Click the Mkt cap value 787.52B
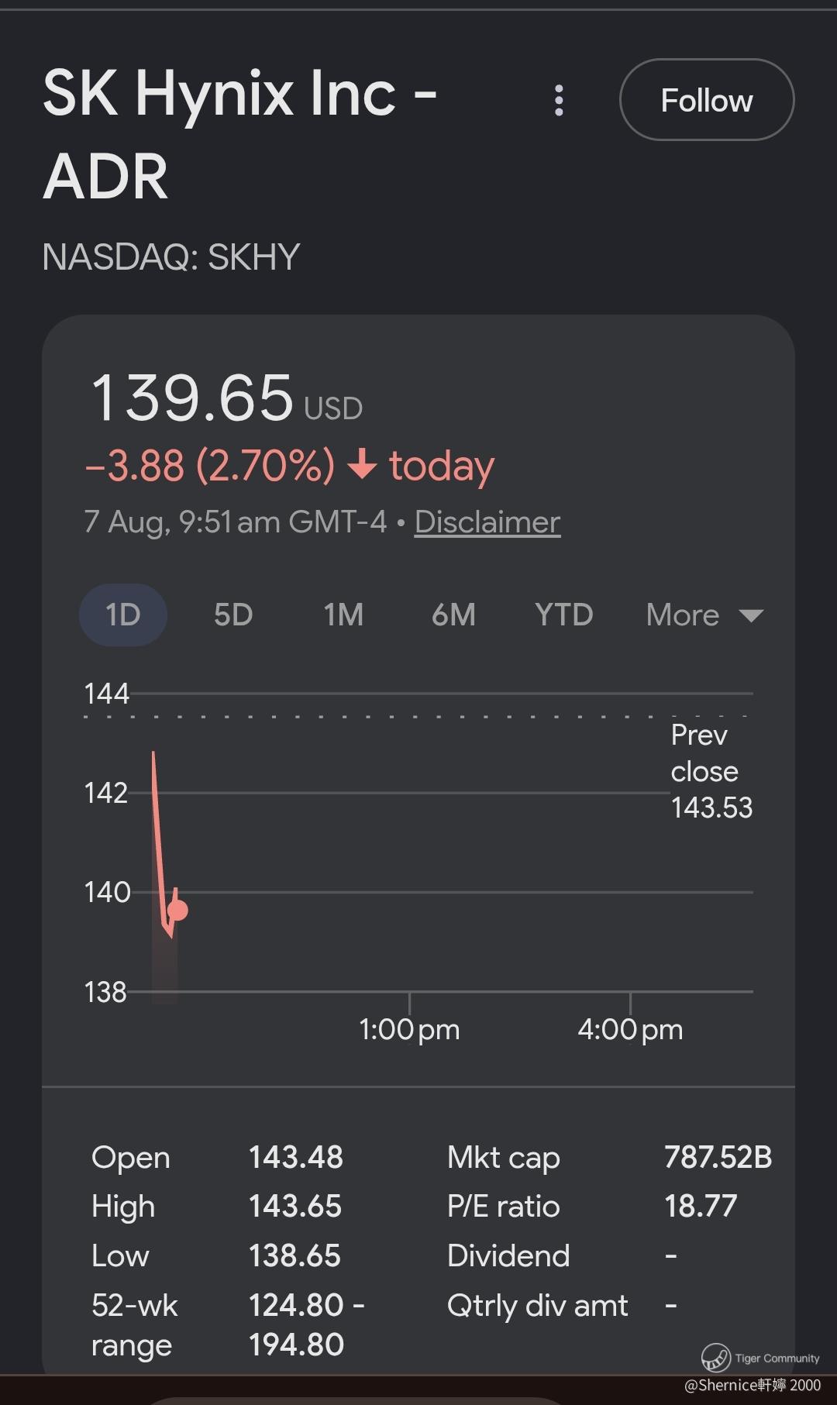This screenshot has height=1405, width=837. [x=718, y=1157]
